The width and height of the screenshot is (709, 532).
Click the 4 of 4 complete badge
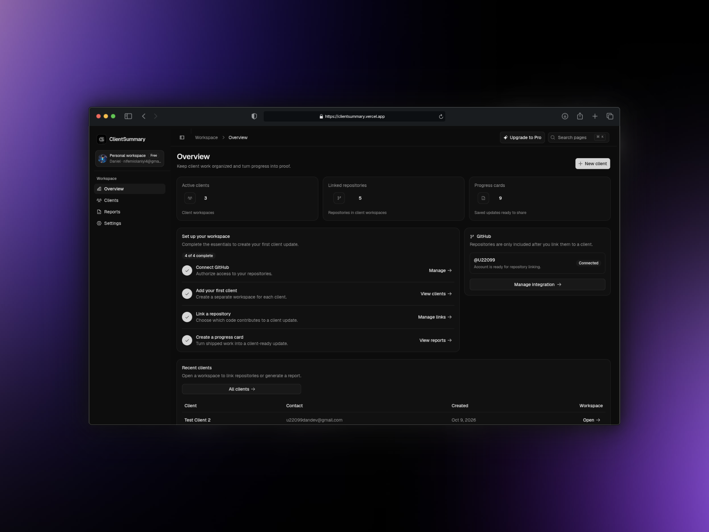click(199, 256)
